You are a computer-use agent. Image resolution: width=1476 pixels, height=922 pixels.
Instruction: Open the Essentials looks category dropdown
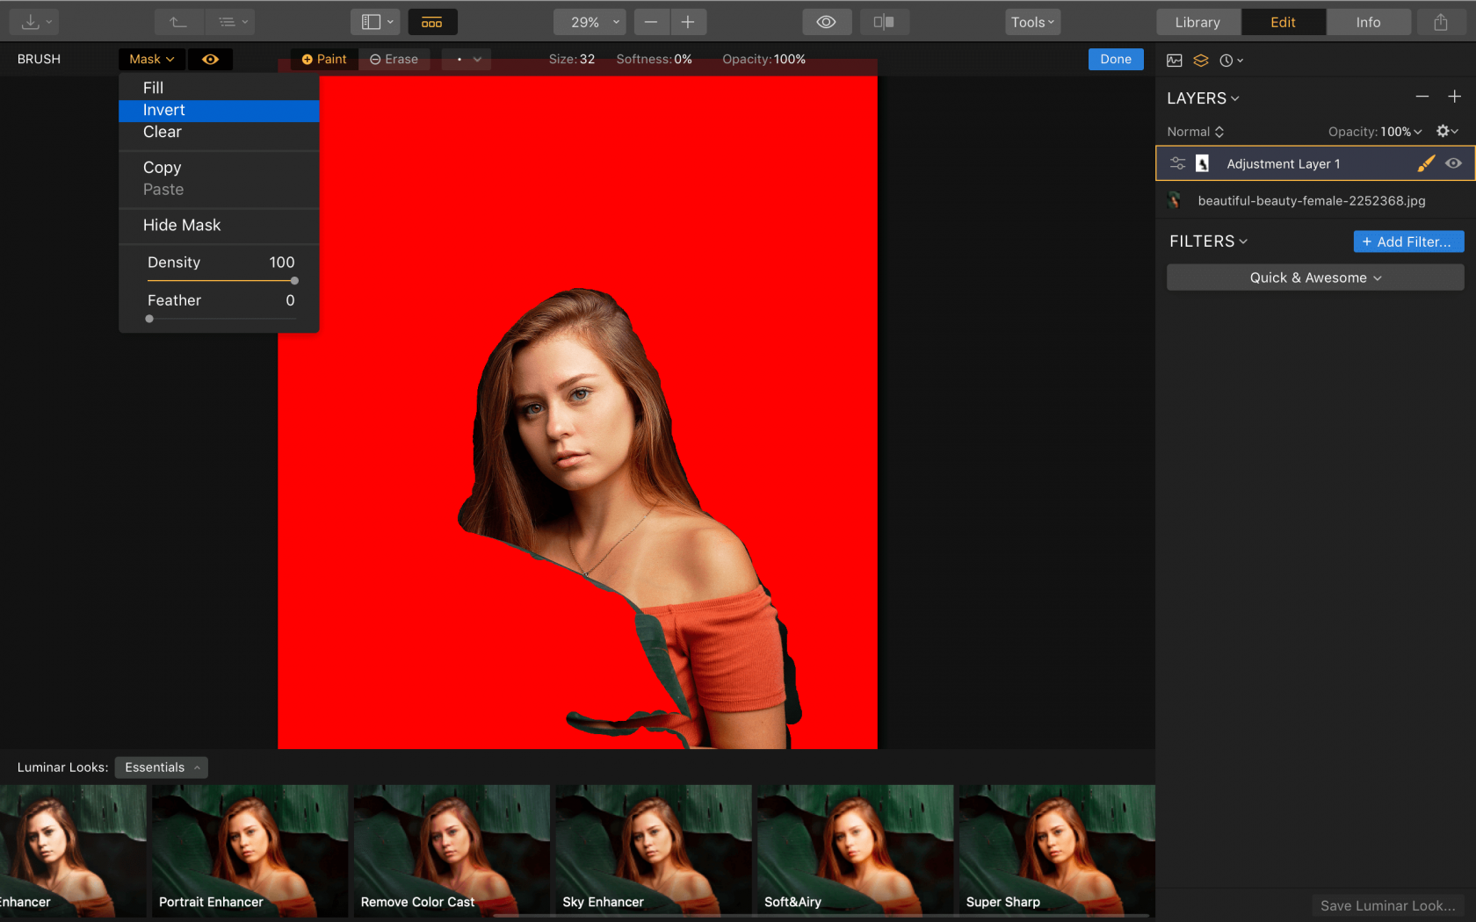(160, 767)
